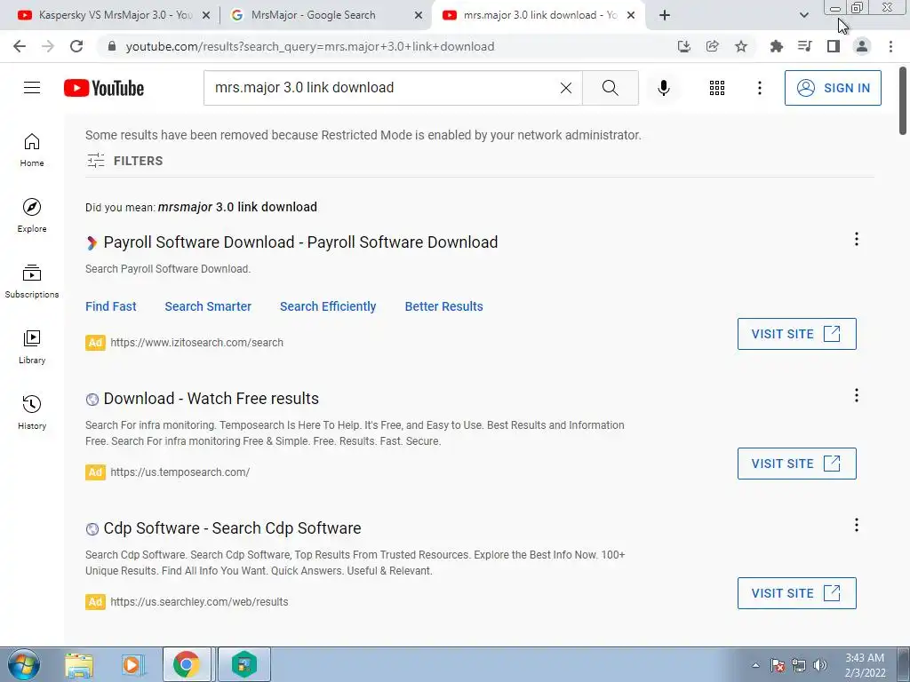Open the media player taskbar icon
The height and width of the screenshot is (682, 910).
point(132,664)
